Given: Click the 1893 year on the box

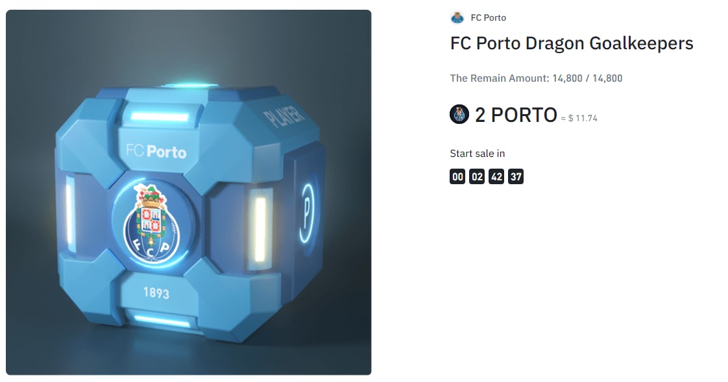Looking at the screenshot, I should [x=156, y=292].
